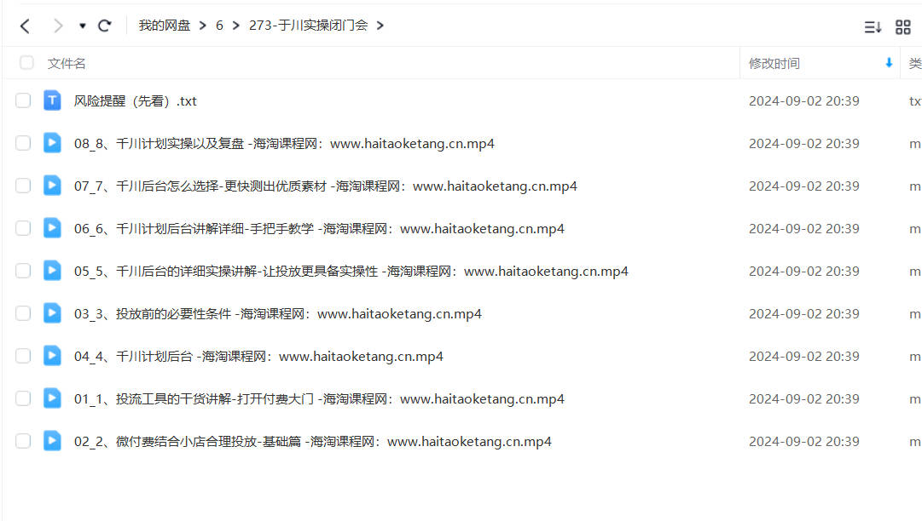This screenshot has height=521, width=922.
Task: Select checkbox for 风险提醒（先看）.txt
Action: pos(23,100)
